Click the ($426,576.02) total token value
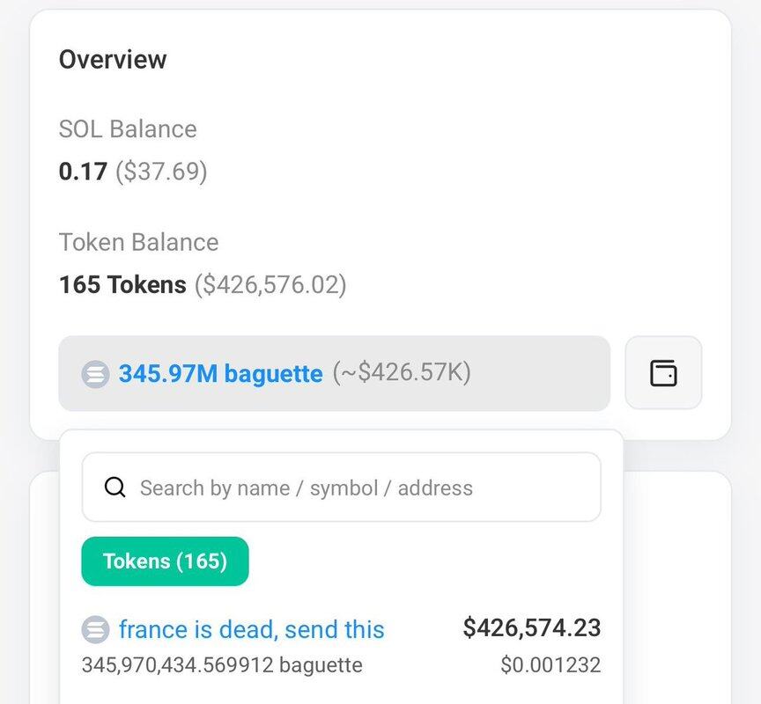 click(270, 284)
